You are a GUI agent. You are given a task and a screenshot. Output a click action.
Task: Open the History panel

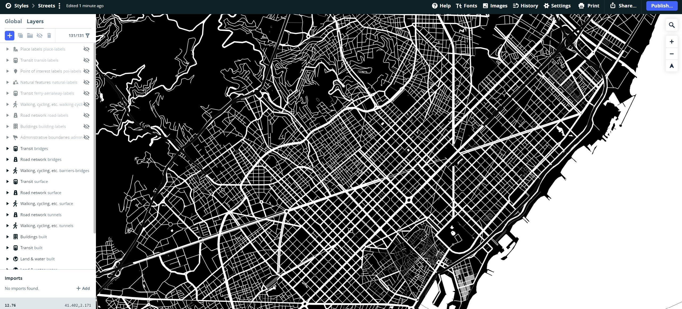pyautogui.click(x=525, y=6)
